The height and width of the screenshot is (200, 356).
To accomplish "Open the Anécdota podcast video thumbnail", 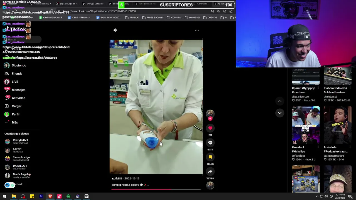I will coord(338,125).
